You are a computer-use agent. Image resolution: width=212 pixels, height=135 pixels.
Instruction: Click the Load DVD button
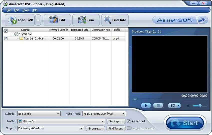point(20,20)
